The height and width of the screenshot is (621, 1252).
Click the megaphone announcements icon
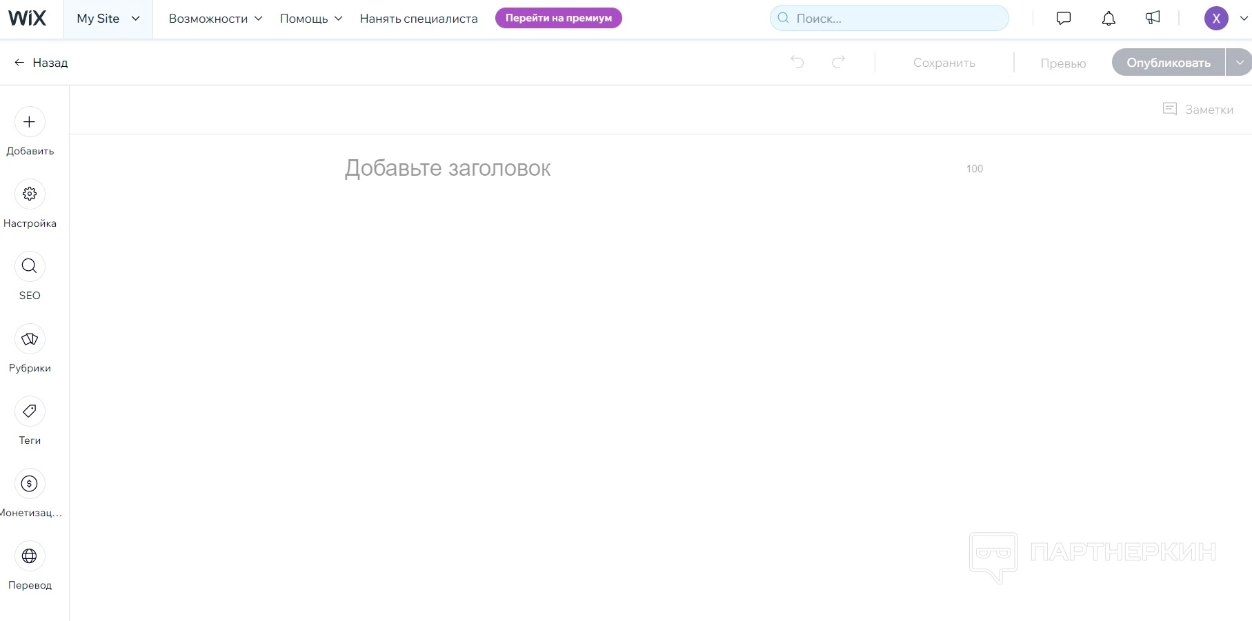point(1153,19)
